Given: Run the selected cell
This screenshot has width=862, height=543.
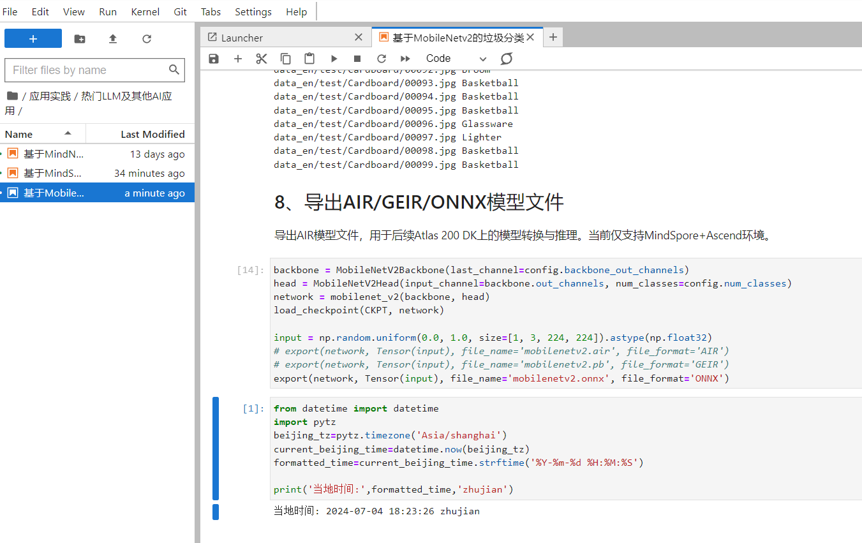Looking at the screenshot, I should click(x=334, y=59).
